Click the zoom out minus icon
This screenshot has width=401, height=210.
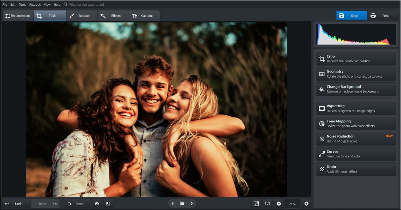279,204
